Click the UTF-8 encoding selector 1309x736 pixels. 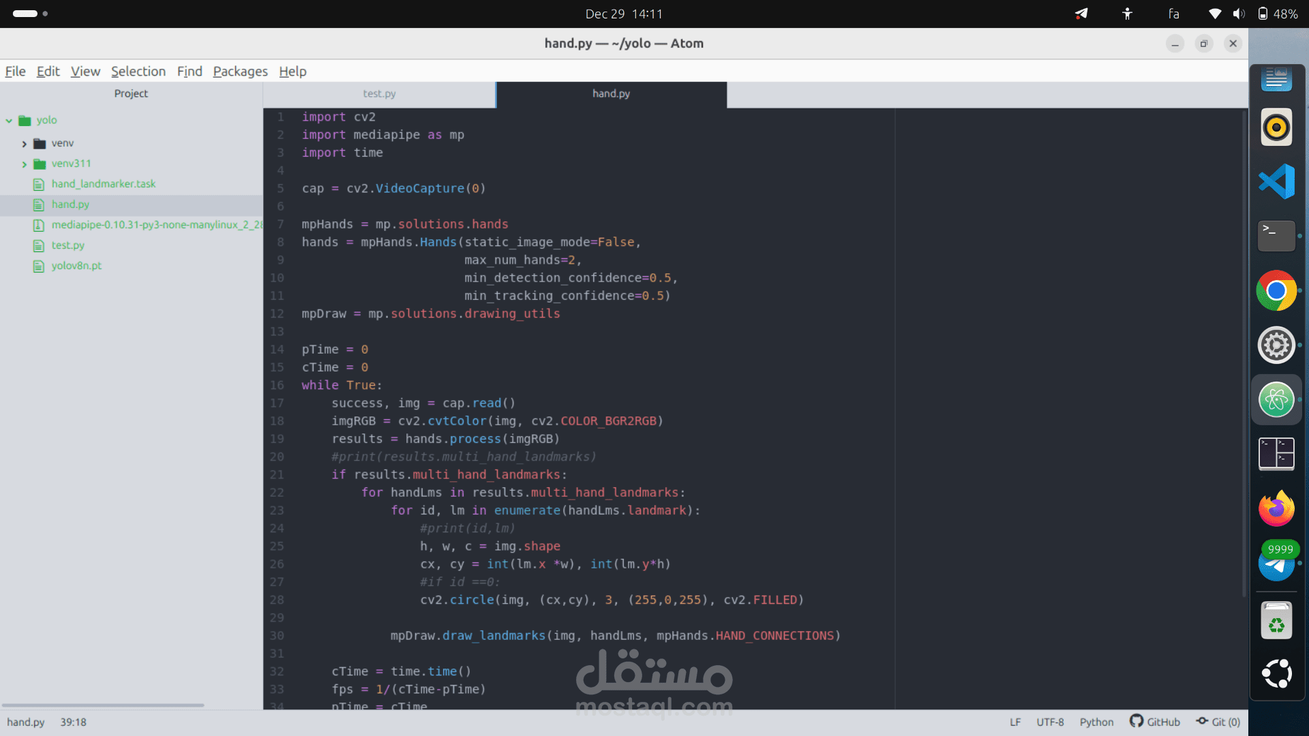(1050, 722)
